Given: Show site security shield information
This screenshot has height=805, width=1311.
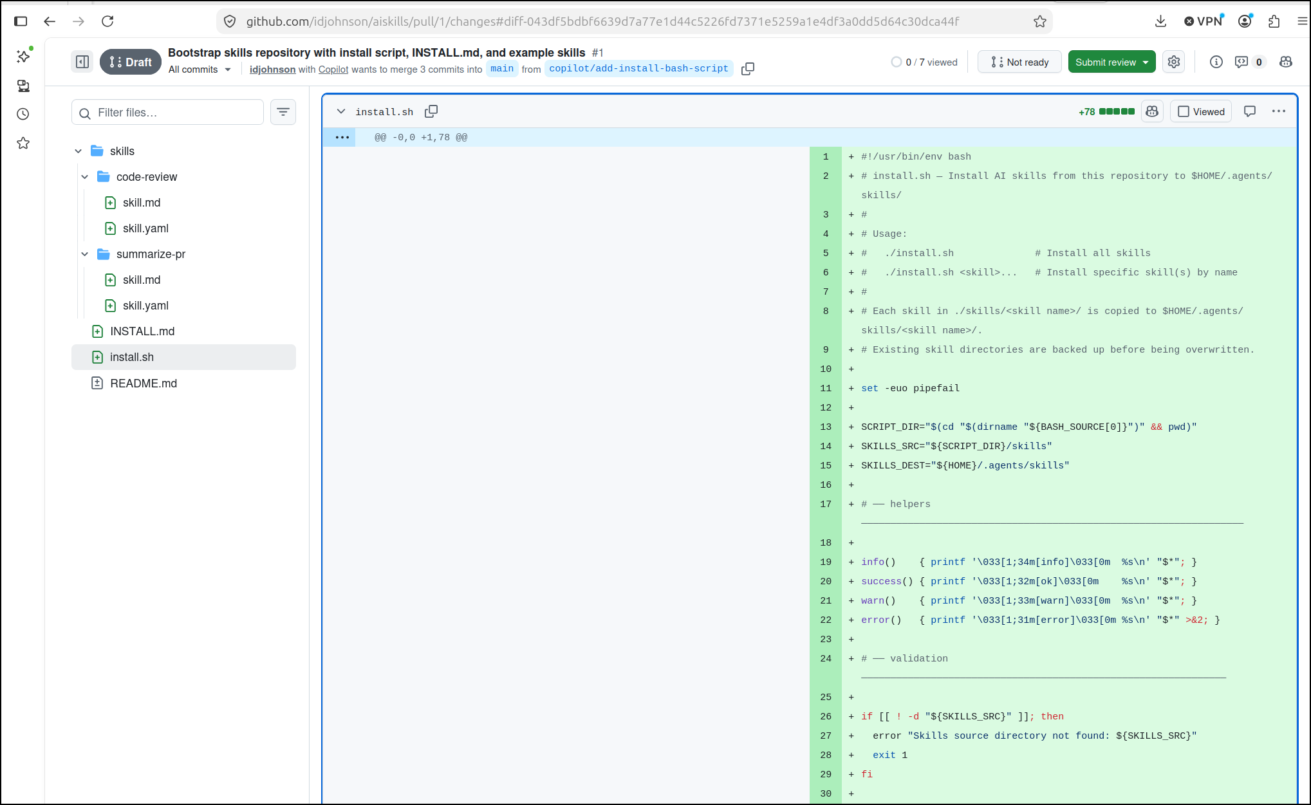Looking at the screenshot, I should pyautogui.click(x=230, y=21).
